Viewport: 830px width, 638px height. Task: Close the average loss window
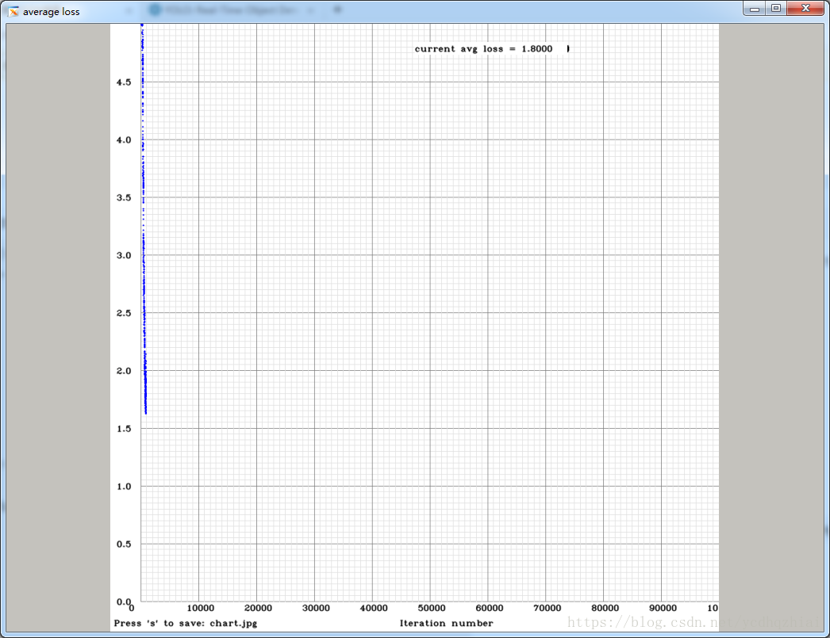(805, 9)
